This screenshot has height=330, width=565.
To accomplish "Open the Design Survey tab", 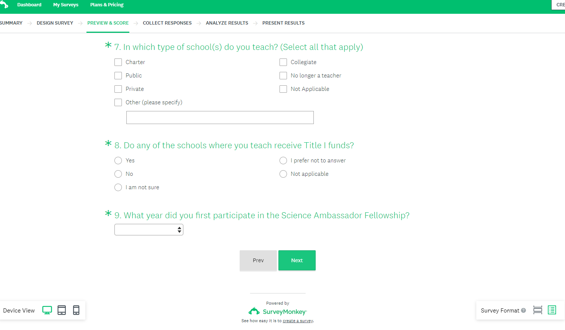I will pos(55,23).
